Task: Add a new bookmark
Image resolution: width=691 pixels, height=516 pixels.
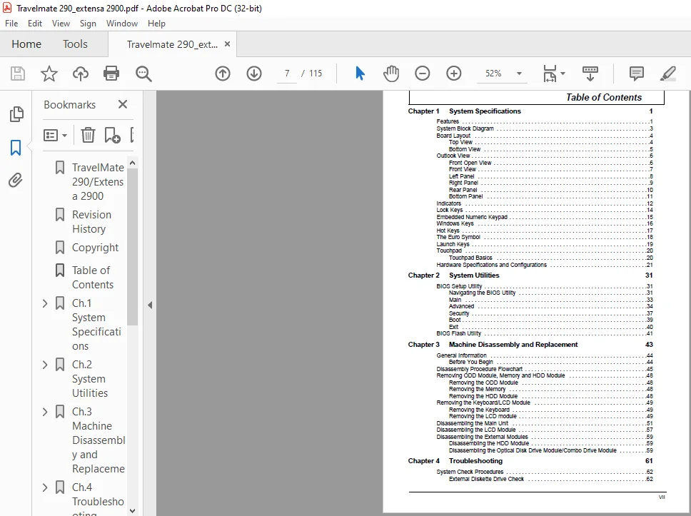Action: click(x=112, y=135)
